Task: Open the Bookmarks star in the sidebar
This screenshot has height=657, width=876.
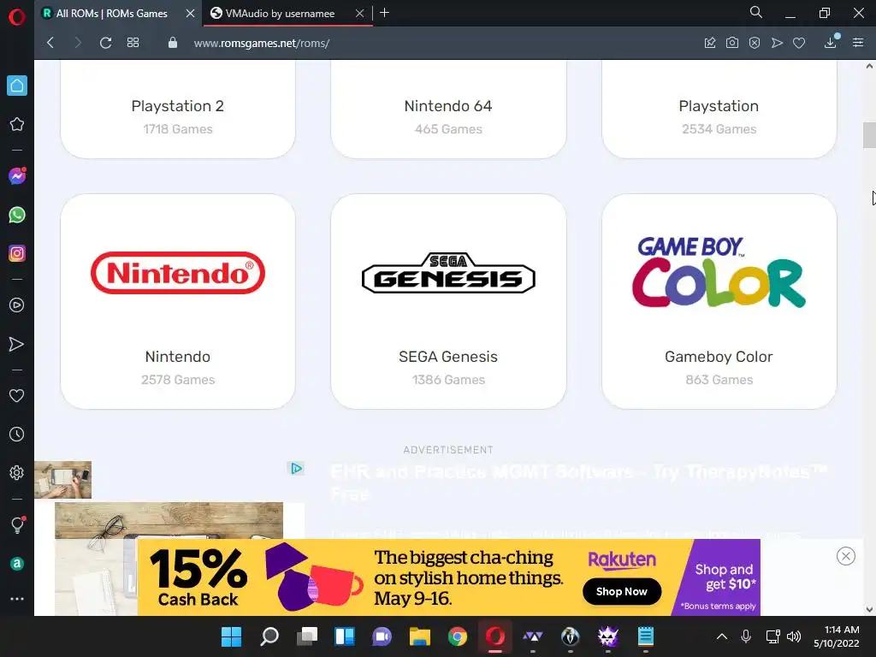Action: (17, 124)
